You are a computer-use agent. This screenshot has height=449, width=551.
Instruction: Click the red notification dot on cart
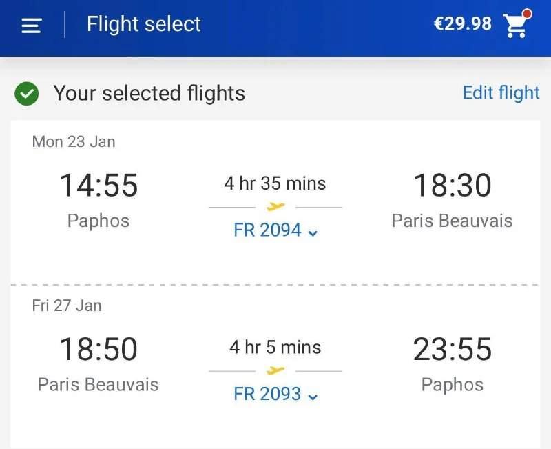tap(527, 14)
